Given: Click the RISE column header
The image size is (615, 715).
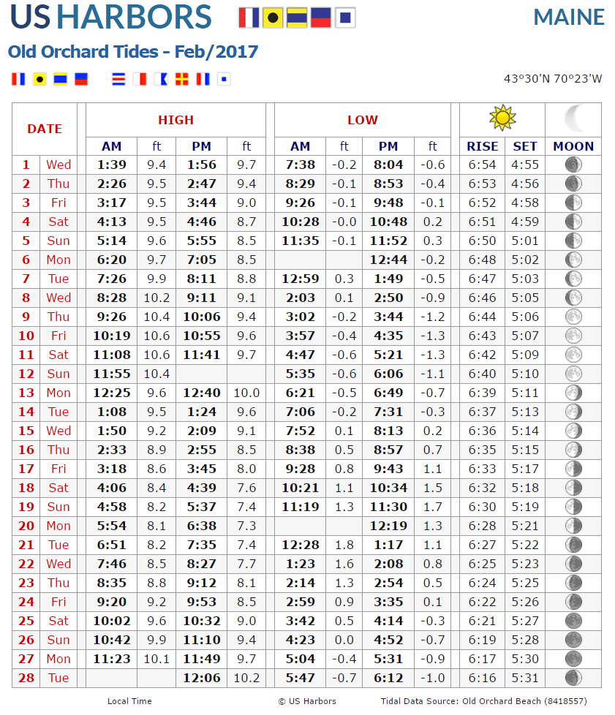Looking at the screenshot, I should point(482,146).
